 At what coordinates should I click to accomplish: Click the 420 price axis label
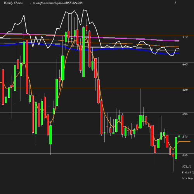tap(185, 90)
